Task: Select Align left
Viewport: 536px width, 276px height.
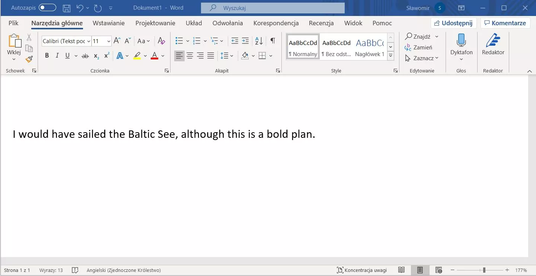Action: (179, 56)
